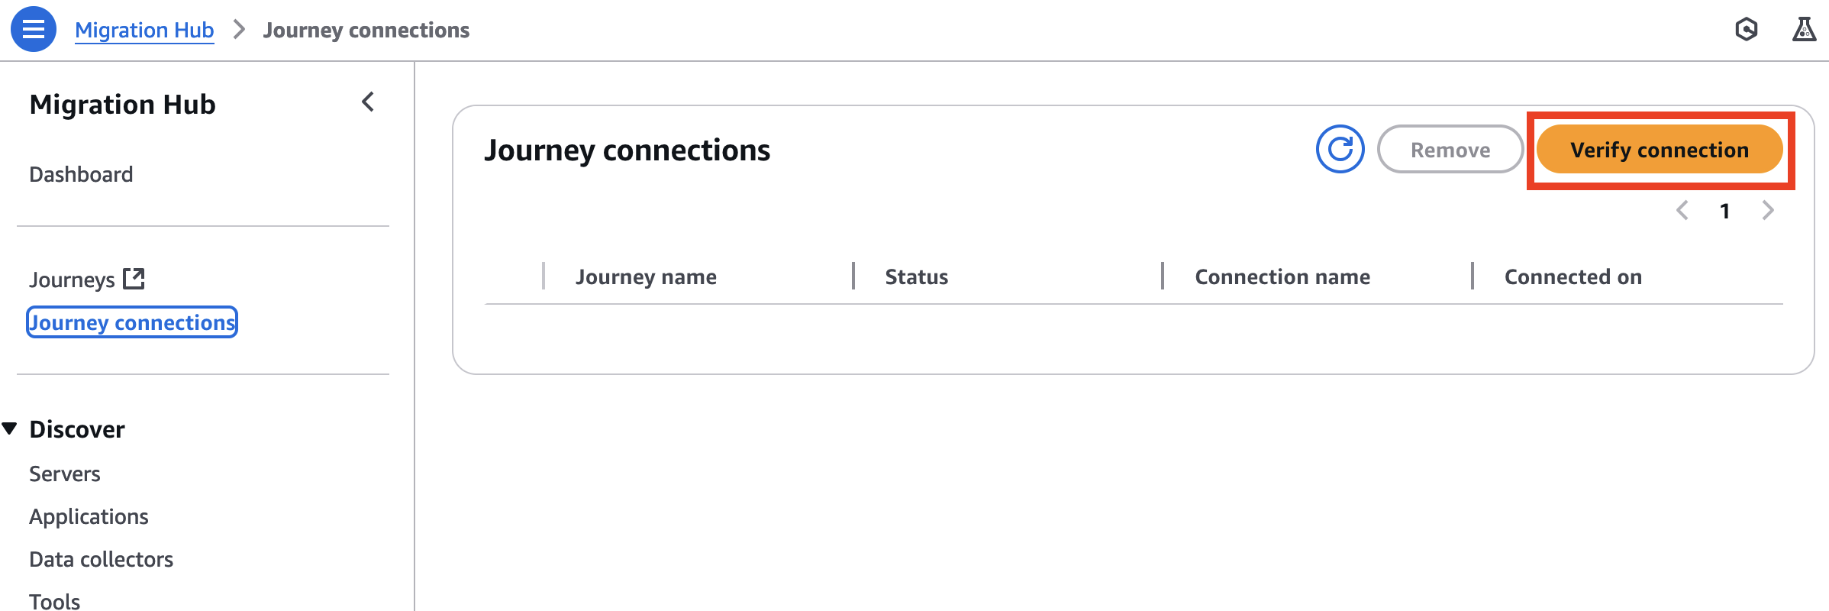Open Journeys via its external link icon
1829x611 pixels.
[134, 278]
